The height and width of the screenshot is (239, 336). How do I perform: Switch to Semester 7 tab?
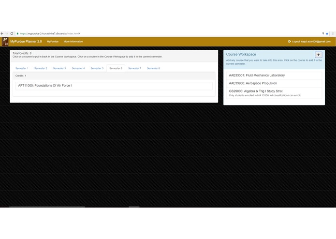134,68
